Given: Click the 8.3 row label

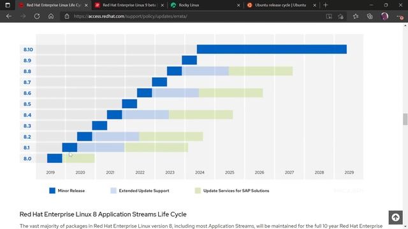Looking at the screenshot, I should pos(27,126).
